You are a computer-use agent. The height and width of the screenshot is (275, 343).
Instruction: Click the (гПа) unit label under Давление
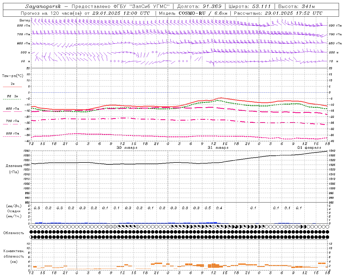click(x=14, y=172)
